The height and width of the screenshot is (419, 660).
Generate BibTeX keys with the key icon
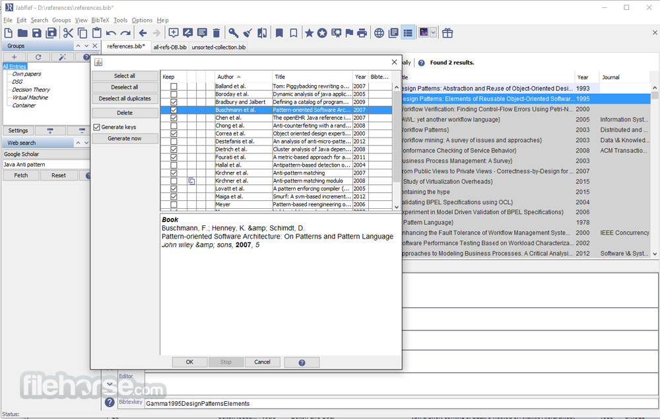(x=233, y=33)
